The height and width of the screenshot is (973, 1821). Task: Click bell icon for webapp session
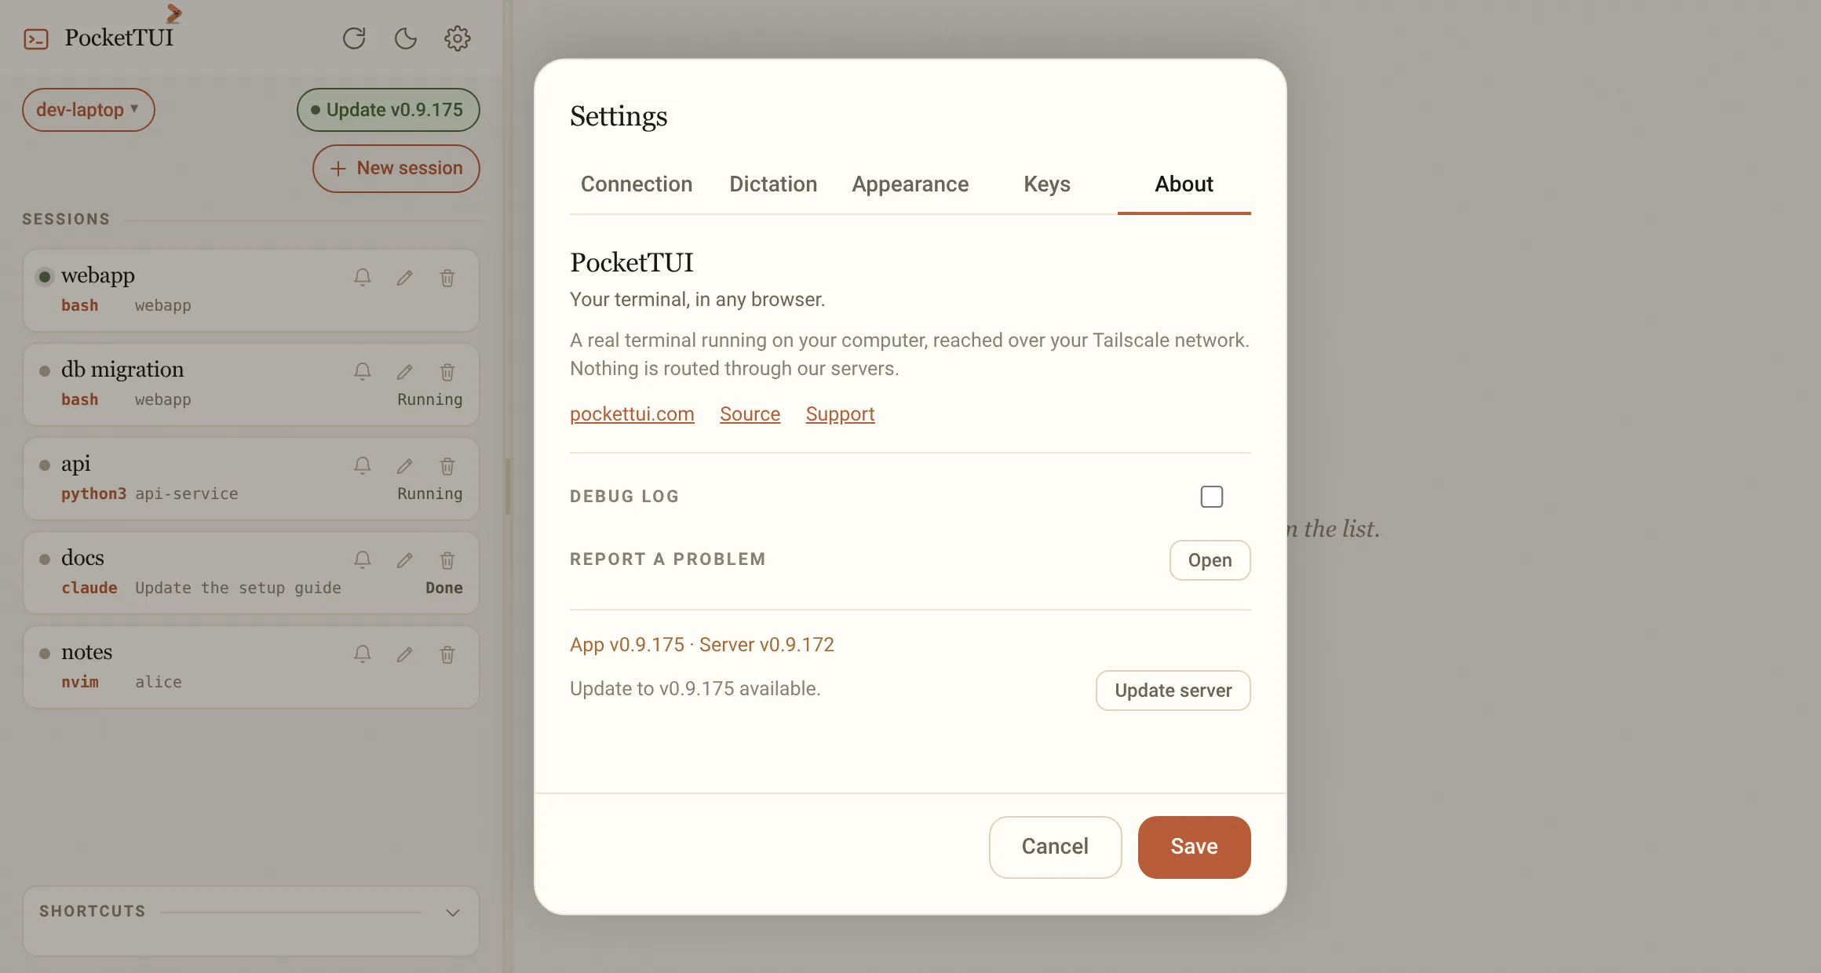(x=362, y=278)
